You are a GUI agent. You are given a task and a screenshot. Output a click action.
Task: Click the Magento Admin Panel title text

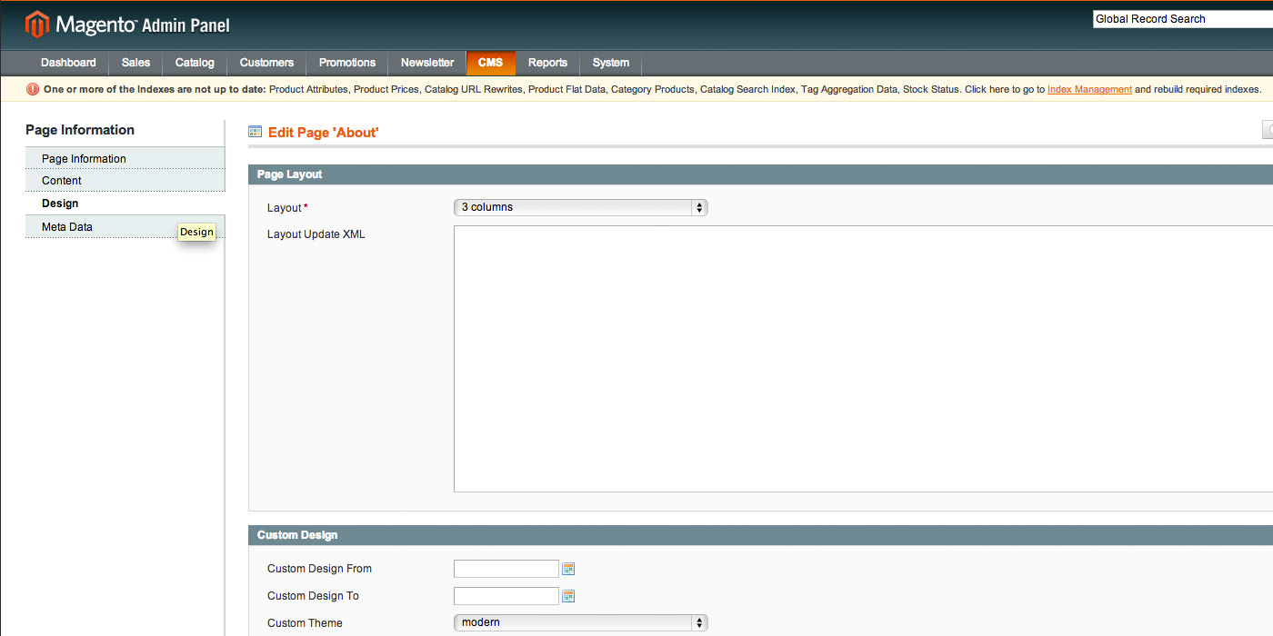pyautogui.click(x=143, y=25)
